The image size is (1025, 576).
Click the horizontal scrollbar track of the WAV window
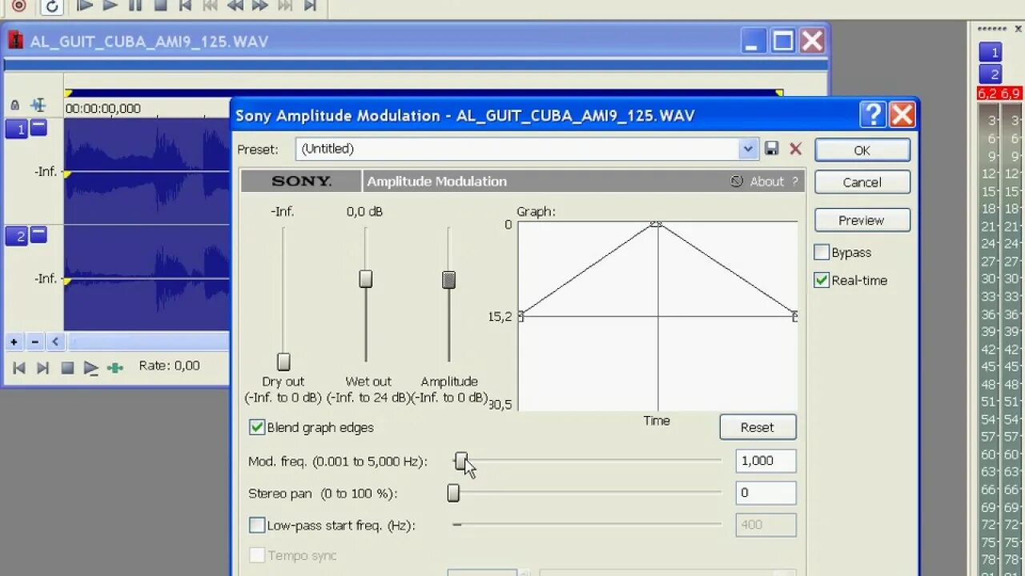(x=148, y=342)
